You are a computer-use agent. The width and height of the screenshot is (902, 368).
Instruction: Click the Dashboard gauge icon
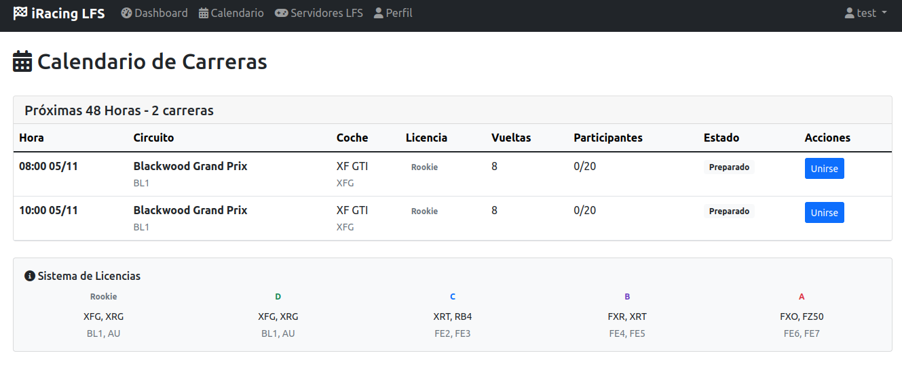[126, 13]
